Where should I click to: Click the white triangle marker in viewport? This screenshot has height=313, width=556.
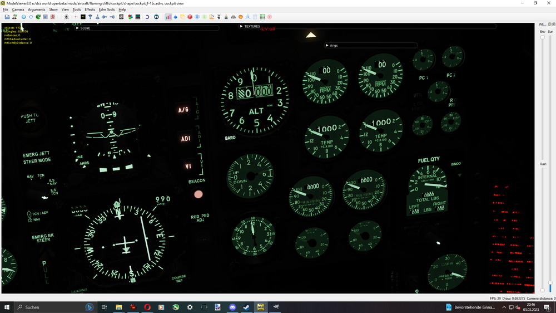pyautogui.click(x=311, y=35)
